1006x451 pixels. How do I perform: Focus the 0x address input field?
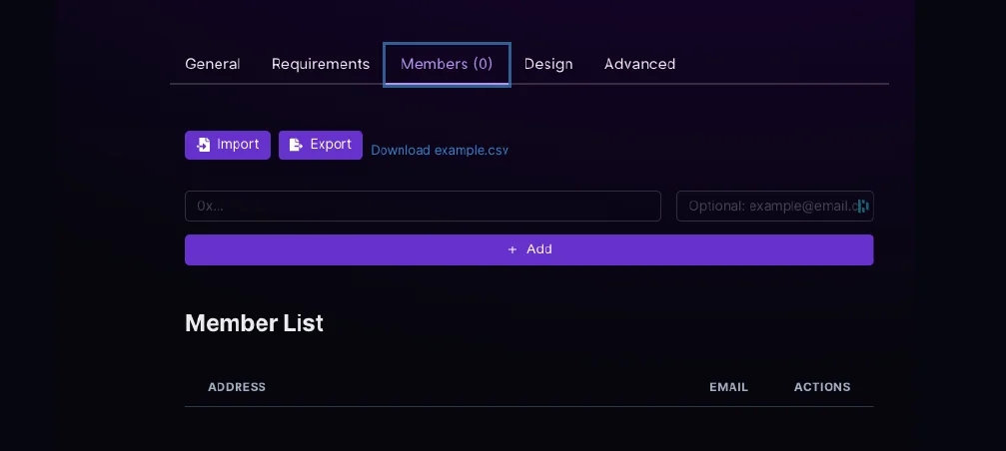click(x=423, y=207)
